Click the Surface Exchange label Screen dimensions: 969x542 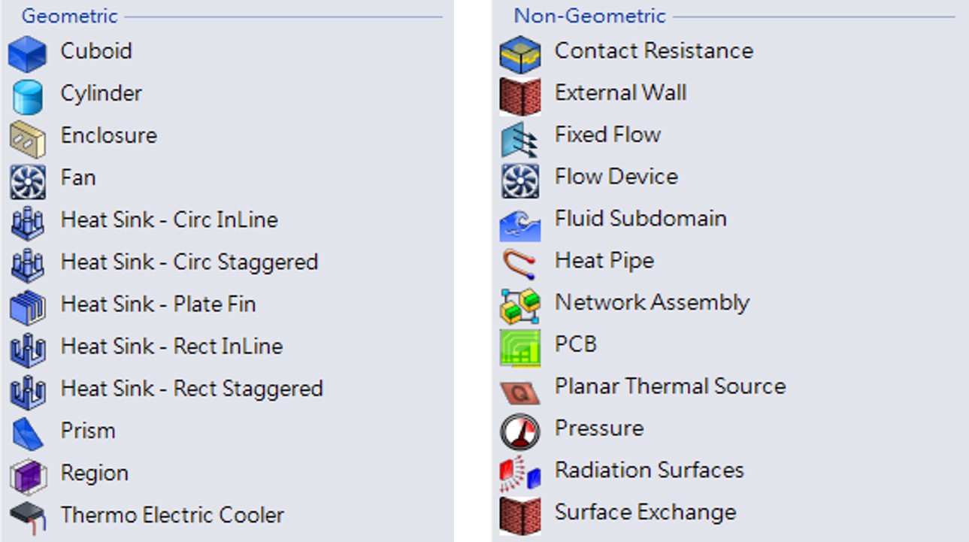click(645, 512)
